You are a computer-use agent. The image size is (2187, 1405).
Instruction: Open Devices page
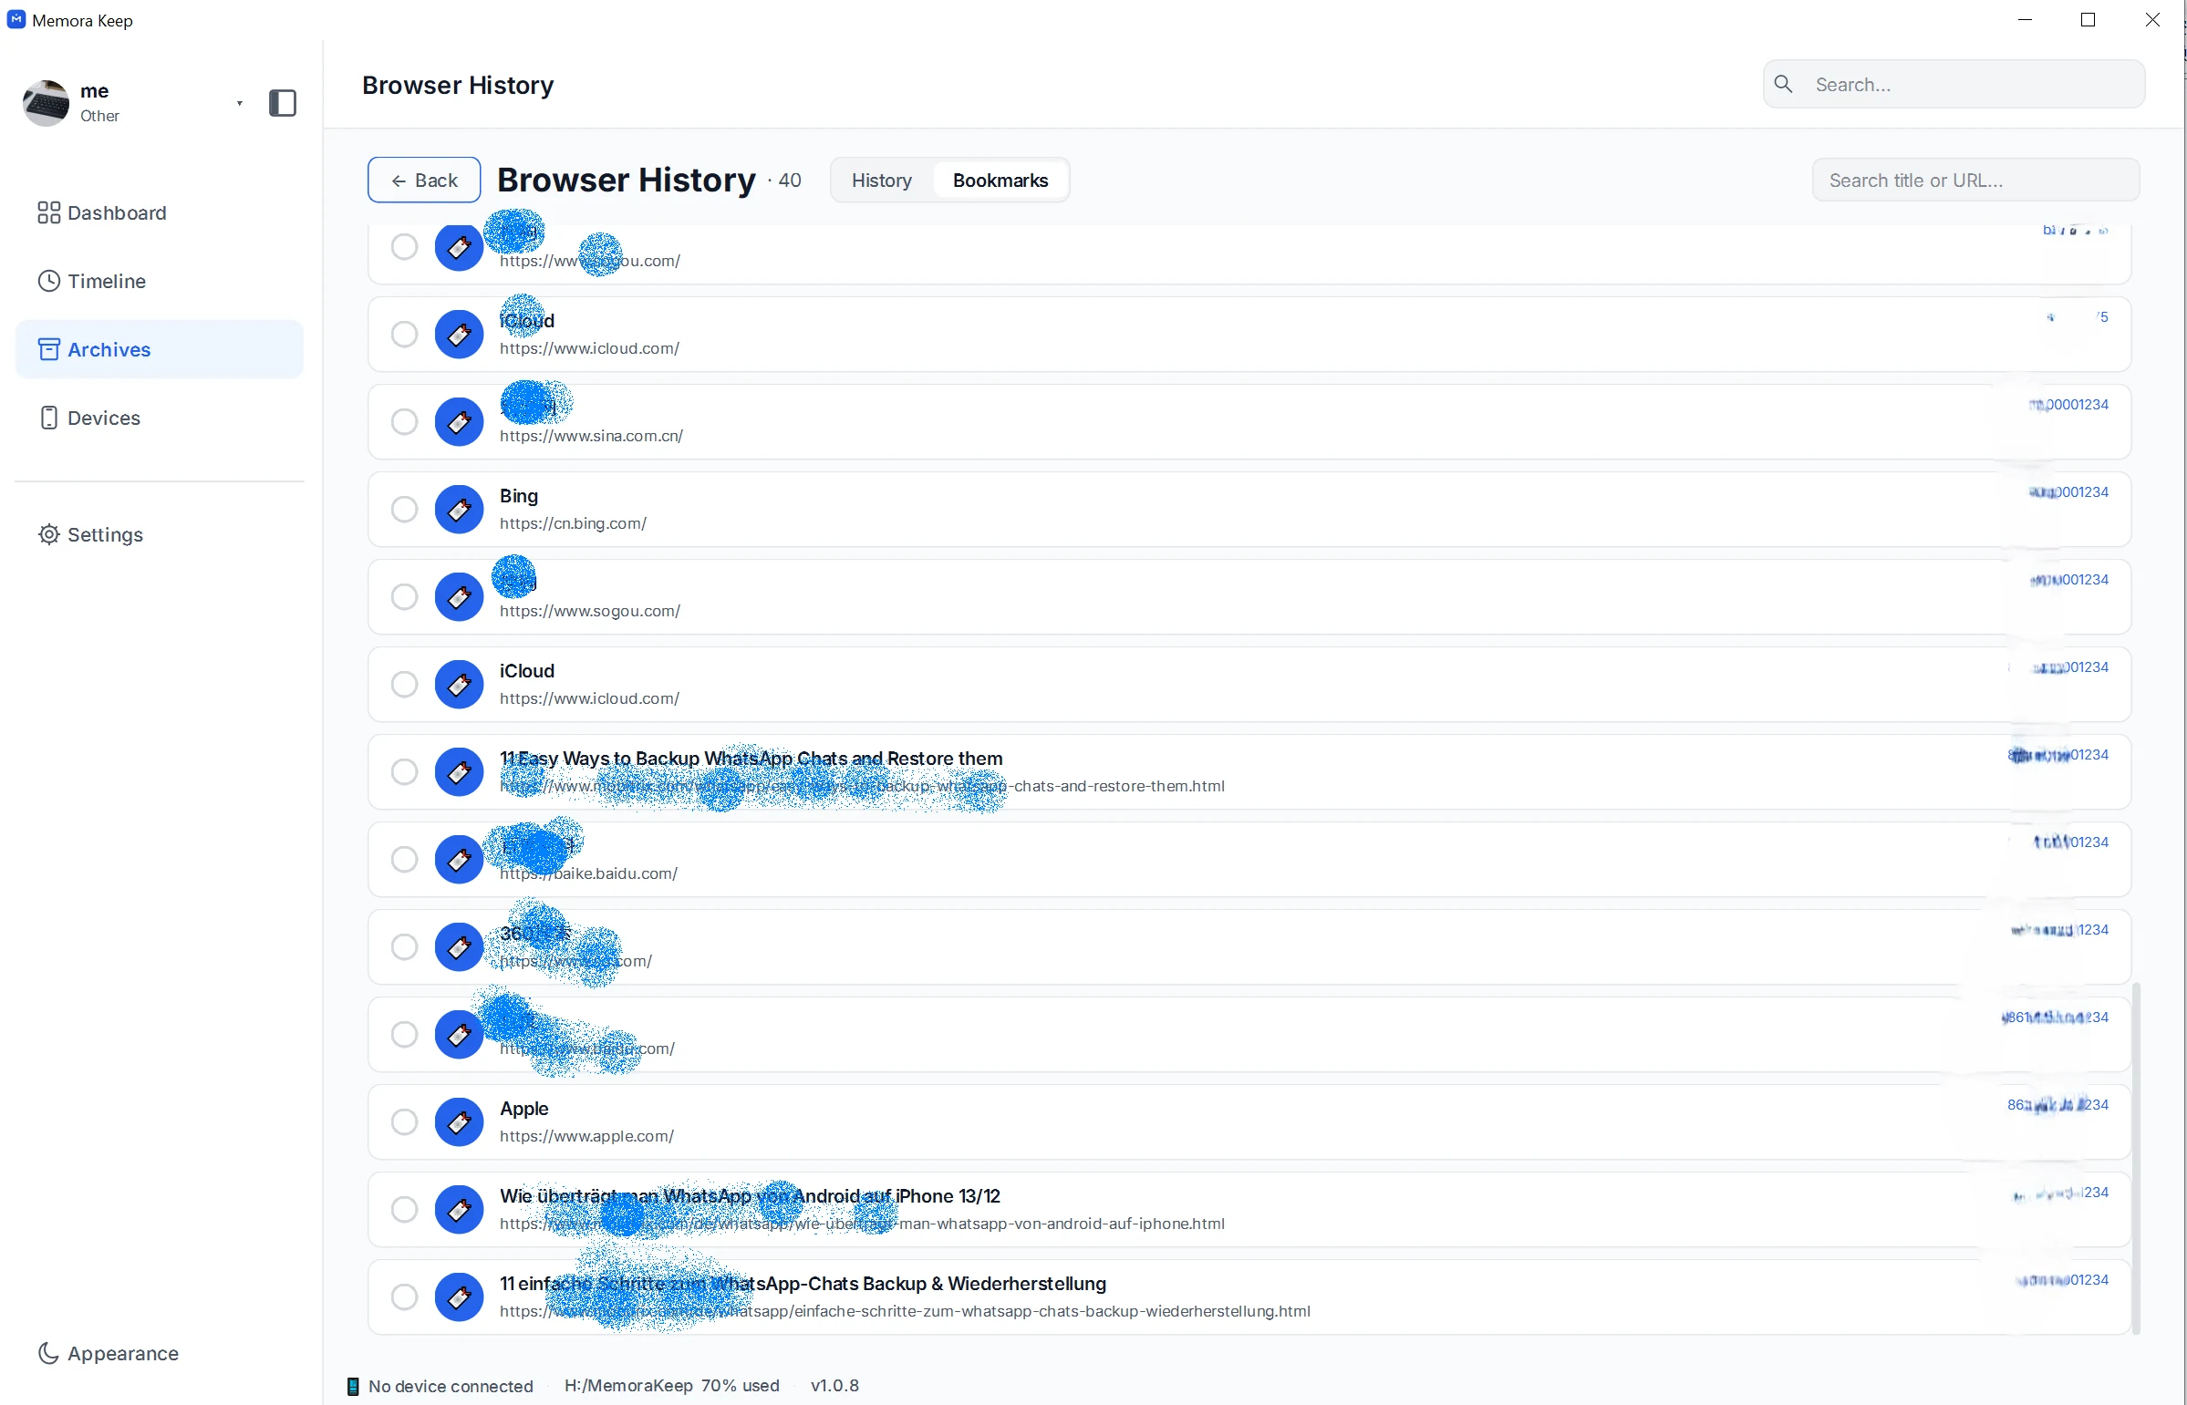(89, 418)
